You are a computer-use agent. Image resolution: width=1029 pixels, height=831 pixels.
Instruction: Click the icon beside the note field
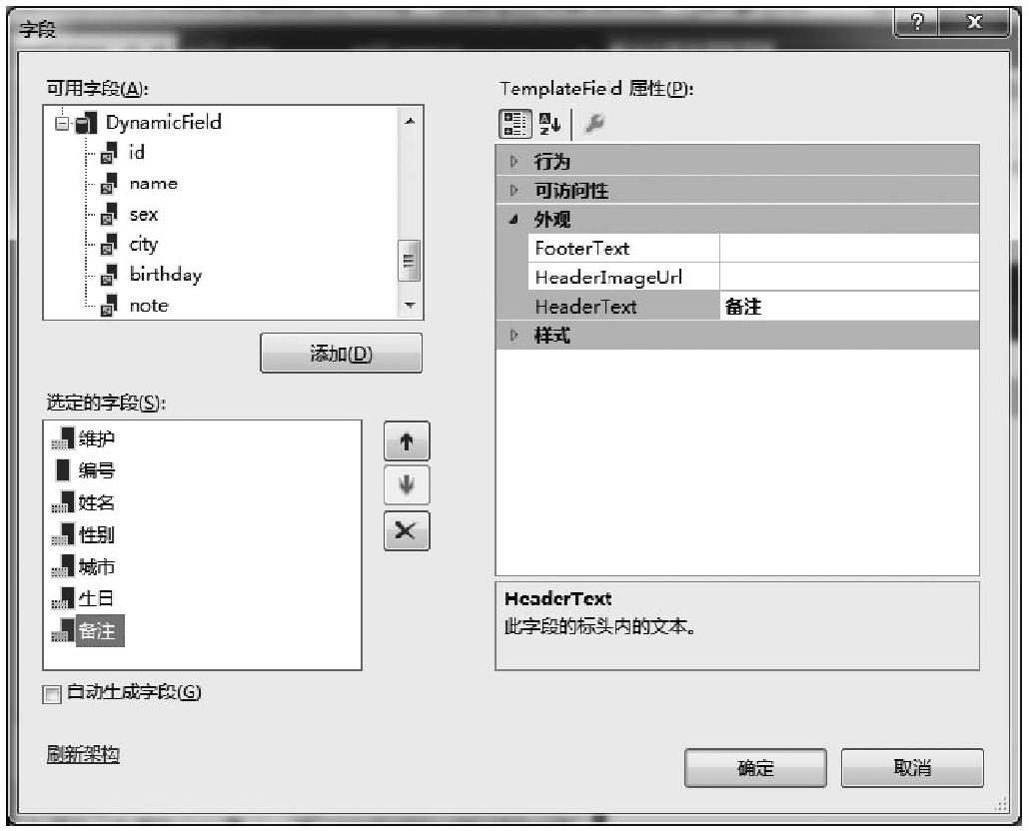tap(109, 306)
